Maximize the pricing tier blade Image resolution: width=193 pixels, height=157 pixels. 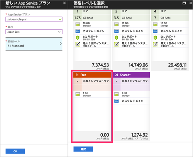pyautogui.click(x=184, y=3)
